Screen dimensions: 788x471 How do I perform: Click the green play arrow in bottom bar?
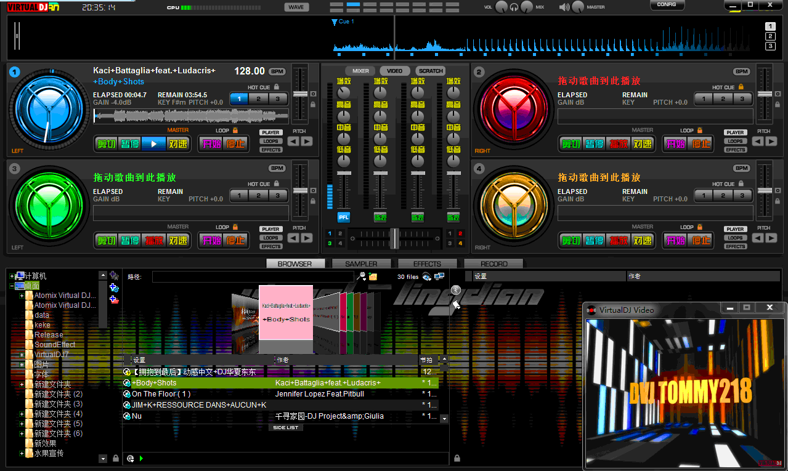coord(141,458)
